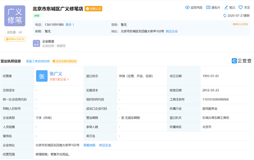
Task: Click 查看地图 in 企业地址 row
Action: (x=89, y=145)
